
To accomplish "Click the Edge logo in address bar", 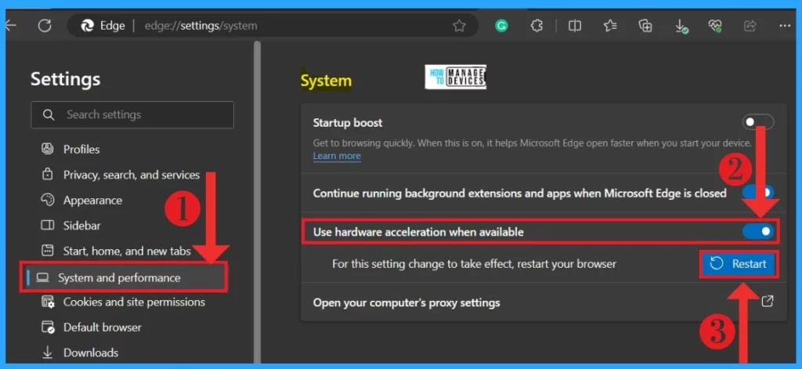I will pos(88,26).
